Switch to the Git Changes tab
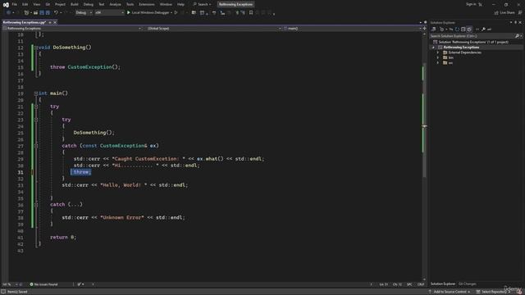 click(467, 284)
